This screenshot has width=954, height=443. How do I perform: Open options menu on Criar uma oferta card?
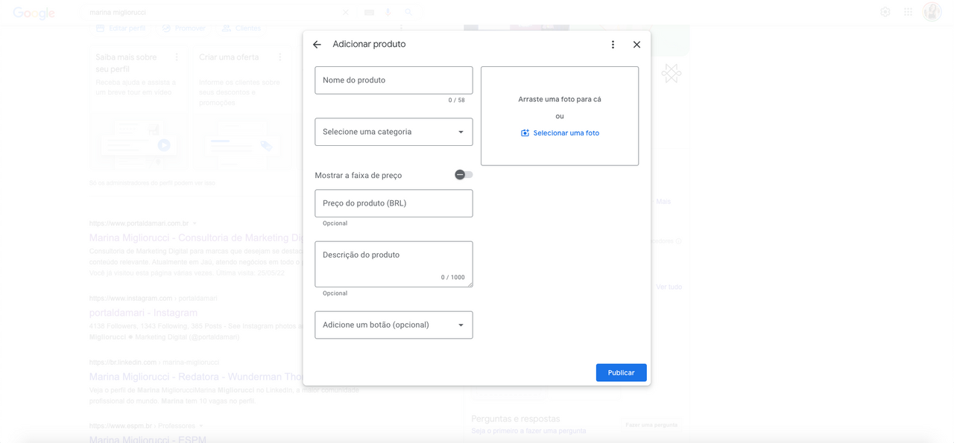[x=280, y=57]
